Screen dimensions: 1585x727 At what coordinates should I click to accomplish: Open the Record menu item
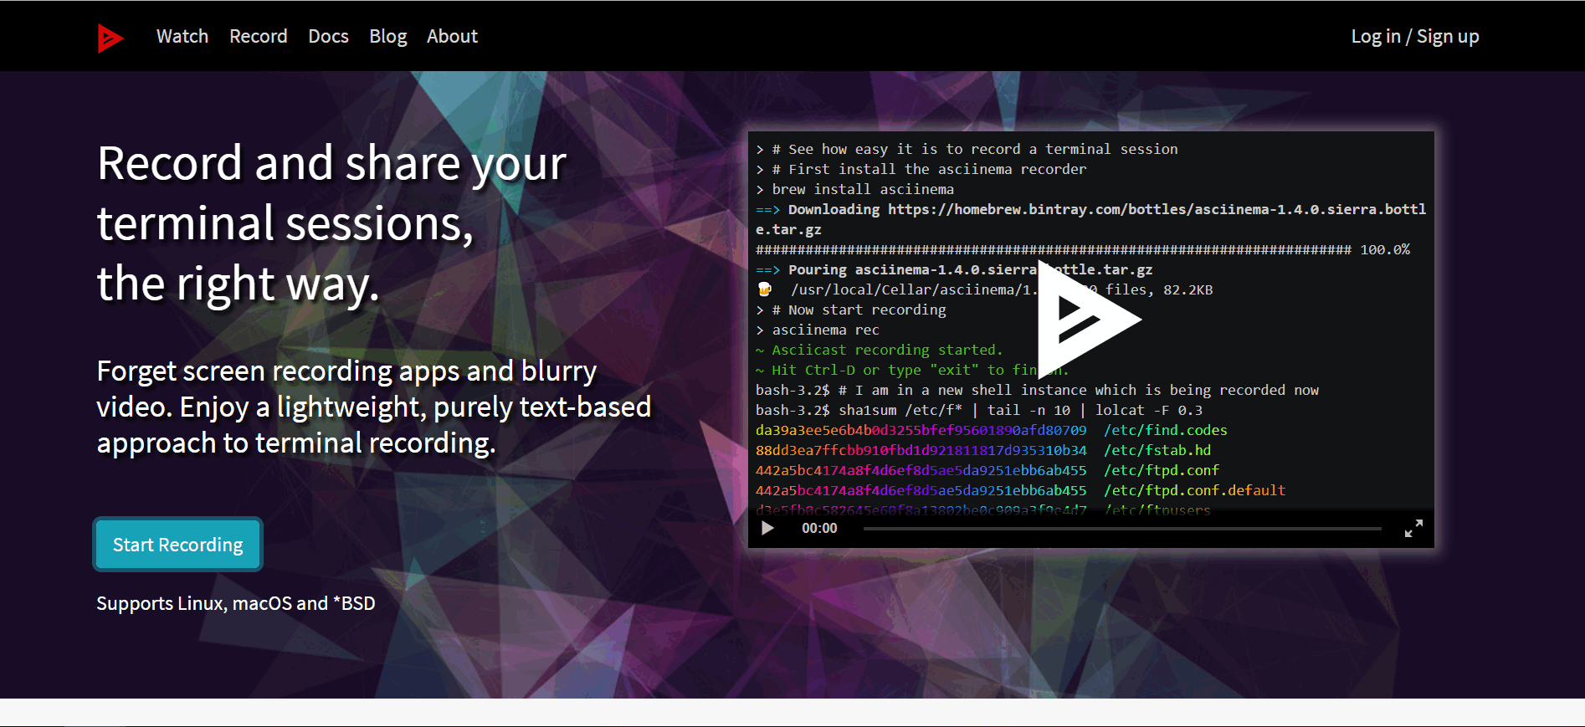(x=259, y=37)
